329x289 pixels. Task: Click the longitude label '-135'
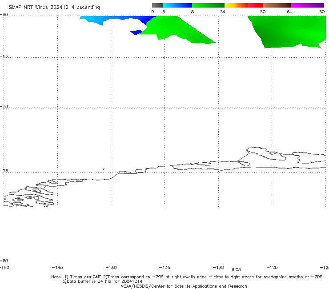[164, 267]
